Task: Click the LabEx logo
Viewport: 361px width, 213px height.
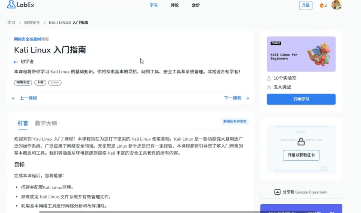Action: [x=20, y=5]
